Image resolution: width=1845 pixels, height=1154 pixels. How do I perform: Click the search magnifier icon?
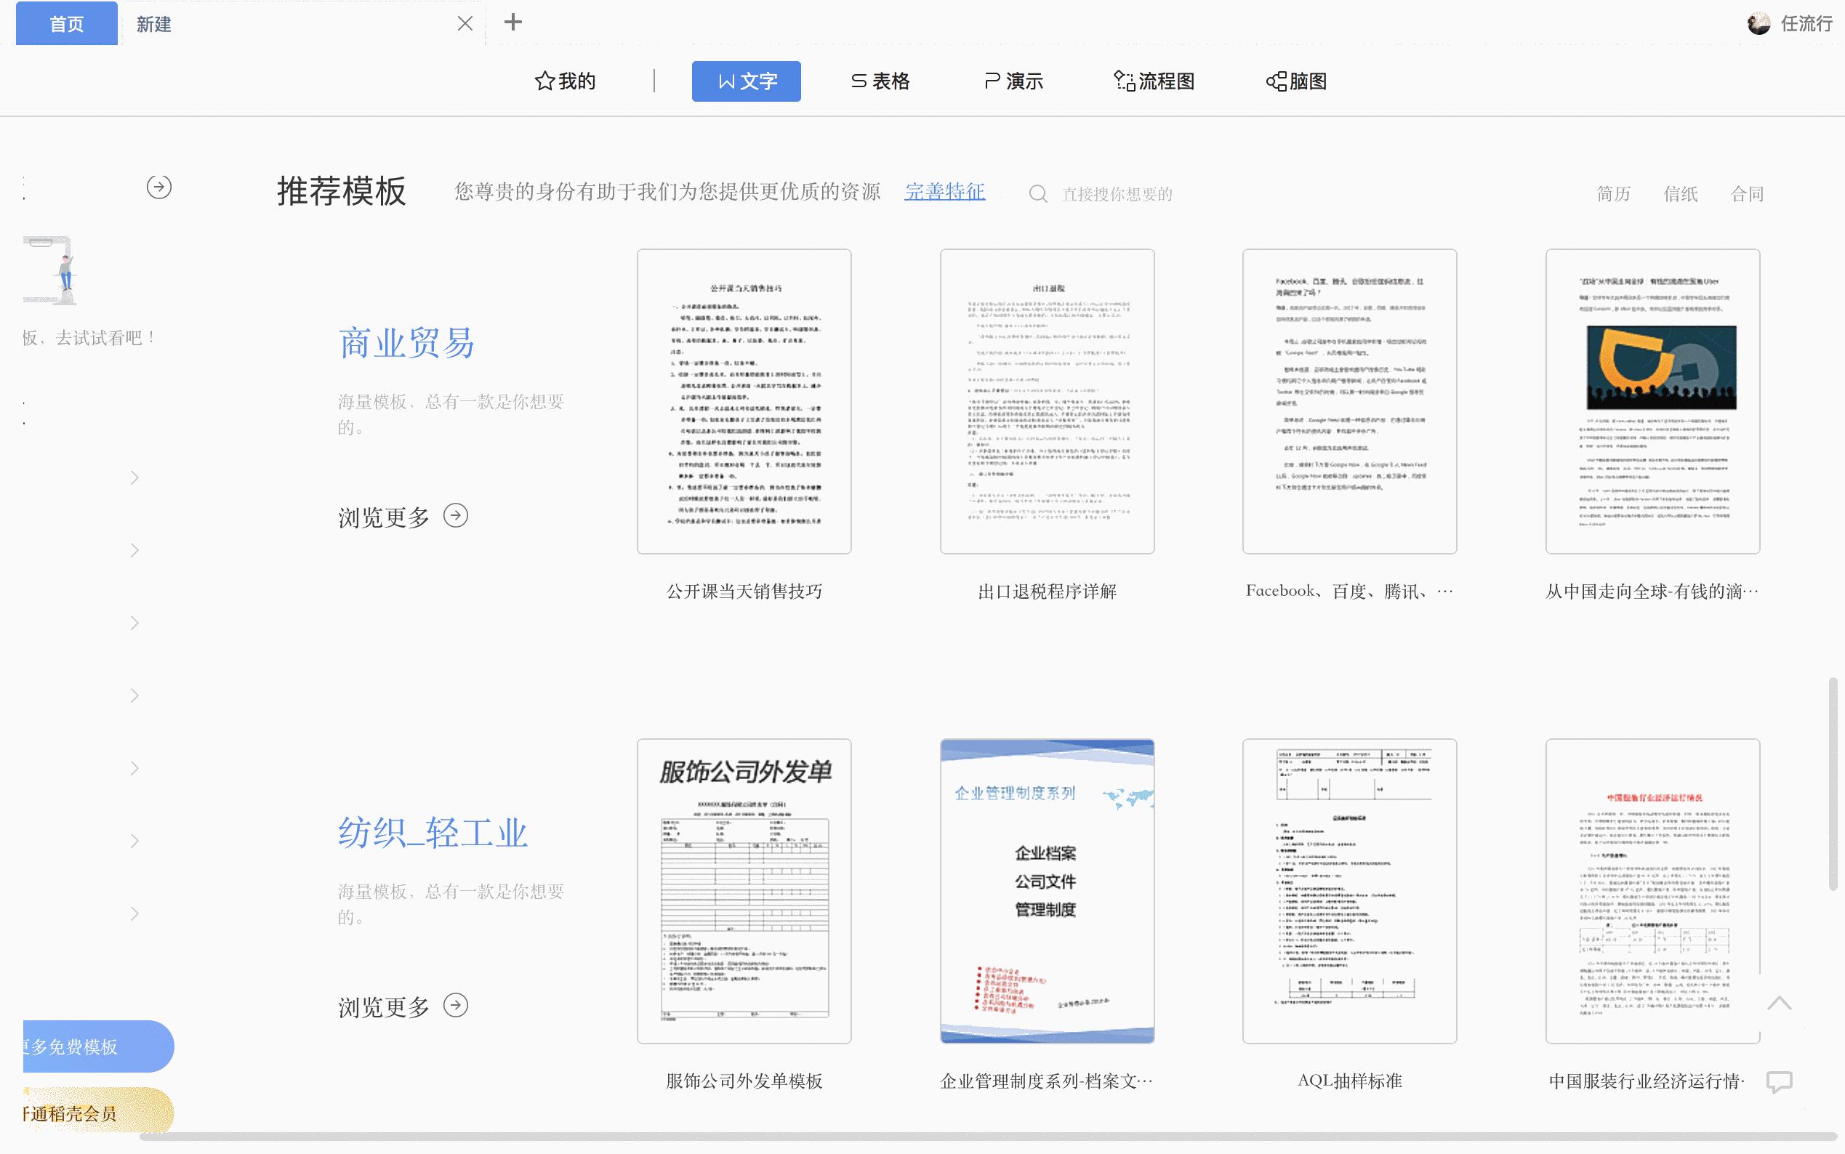click(x=1037, y=193)
